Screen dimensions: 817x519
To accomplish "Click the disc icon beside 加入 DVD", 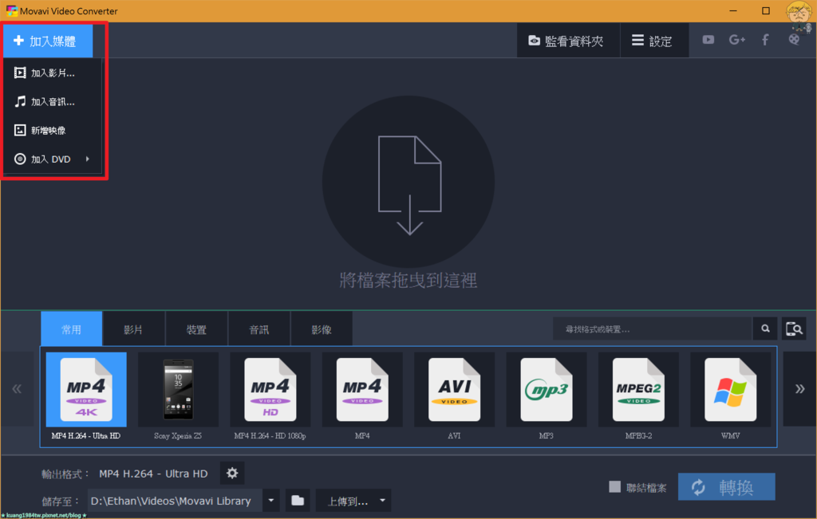I will point(20,159).
